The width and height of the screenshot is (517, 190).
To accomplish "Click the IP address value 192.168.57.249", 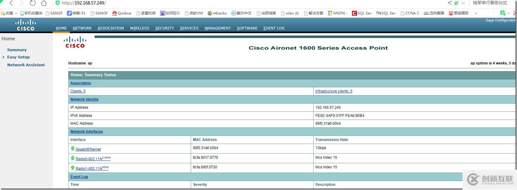I will (x=328, y=107).
